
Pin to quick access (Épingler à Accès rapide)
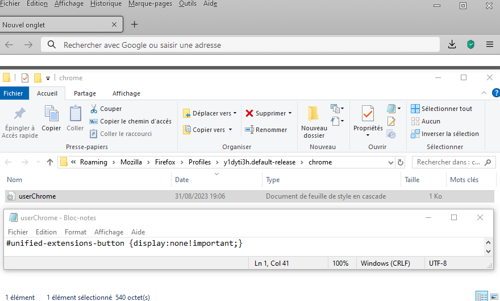(20, 123)
